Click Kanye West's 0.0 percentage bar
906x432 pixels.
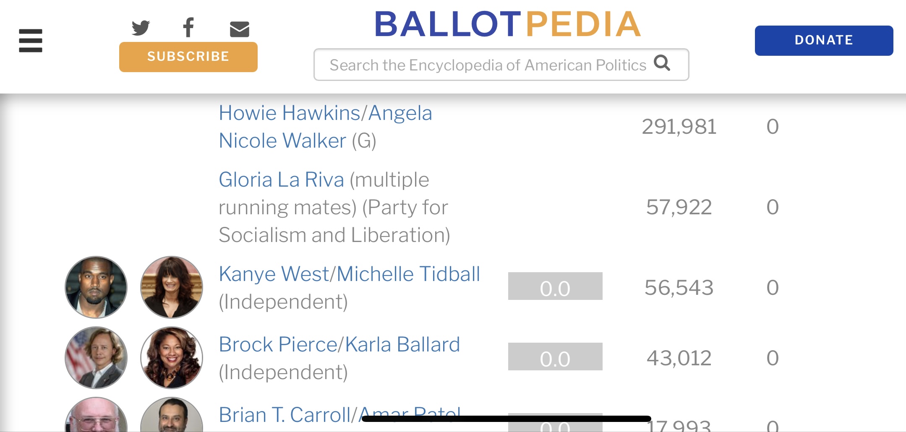tap(555, 286)
